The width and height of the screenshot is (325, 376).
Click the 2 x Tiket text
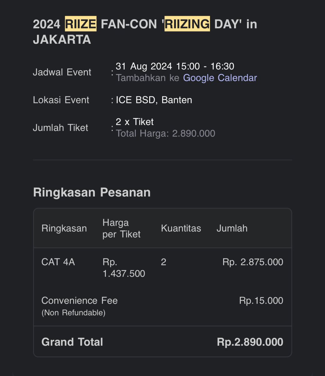pyautogui.click(x=135, y=122)
